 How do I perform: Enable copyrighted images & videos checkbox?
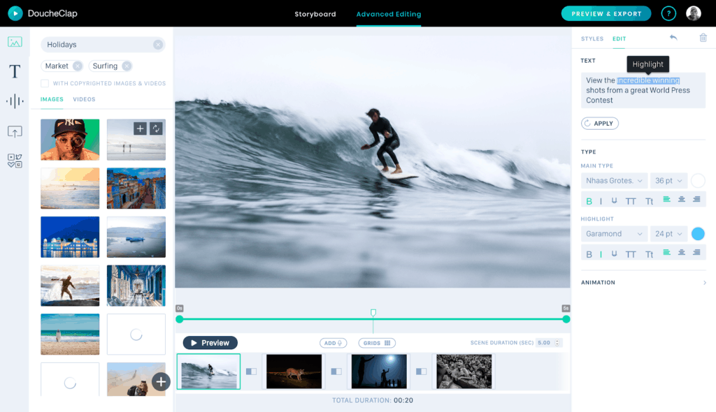click(x=44, y=83)
